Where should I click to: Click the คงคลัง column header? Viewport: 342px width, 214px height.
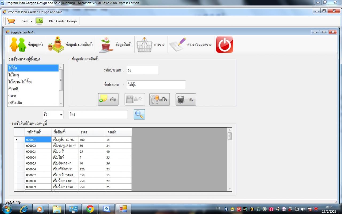[118, 132]
